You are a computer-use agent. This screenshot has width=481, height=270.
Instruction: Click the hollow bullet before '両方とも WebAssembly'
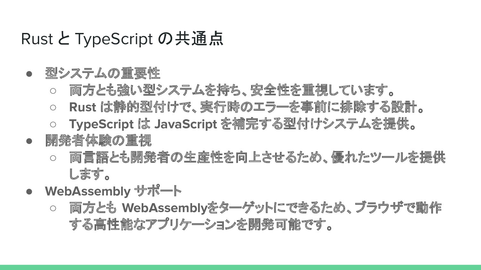pos(53,209)
